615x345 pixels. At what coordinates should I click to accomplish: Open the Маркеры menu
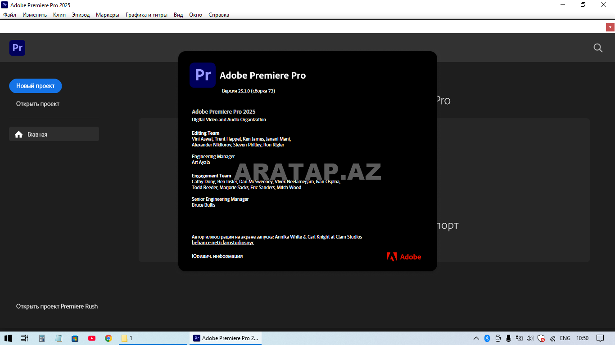click(x=108, y=15)
